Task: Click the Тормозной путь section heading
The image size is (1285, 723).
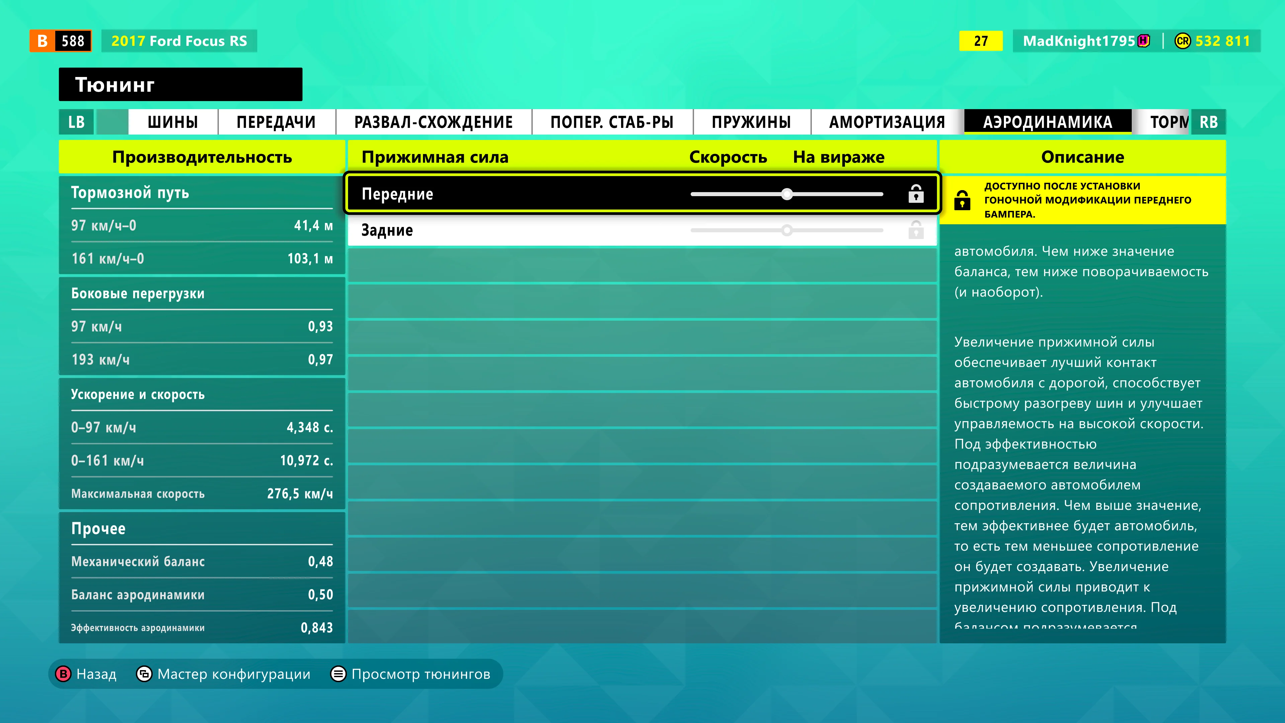Action: (130, 192)
